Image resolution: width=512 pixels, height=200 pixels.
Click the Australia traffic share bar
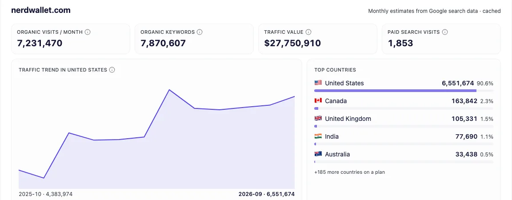point(404,161)
